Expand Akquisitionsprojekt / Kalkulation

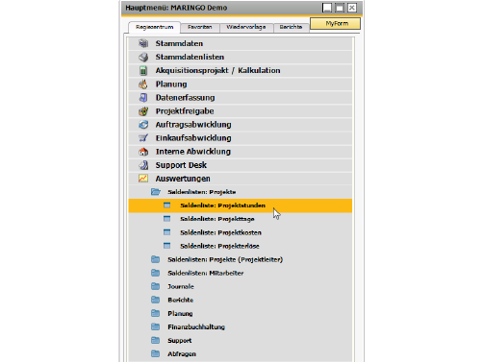pos(241,70)
